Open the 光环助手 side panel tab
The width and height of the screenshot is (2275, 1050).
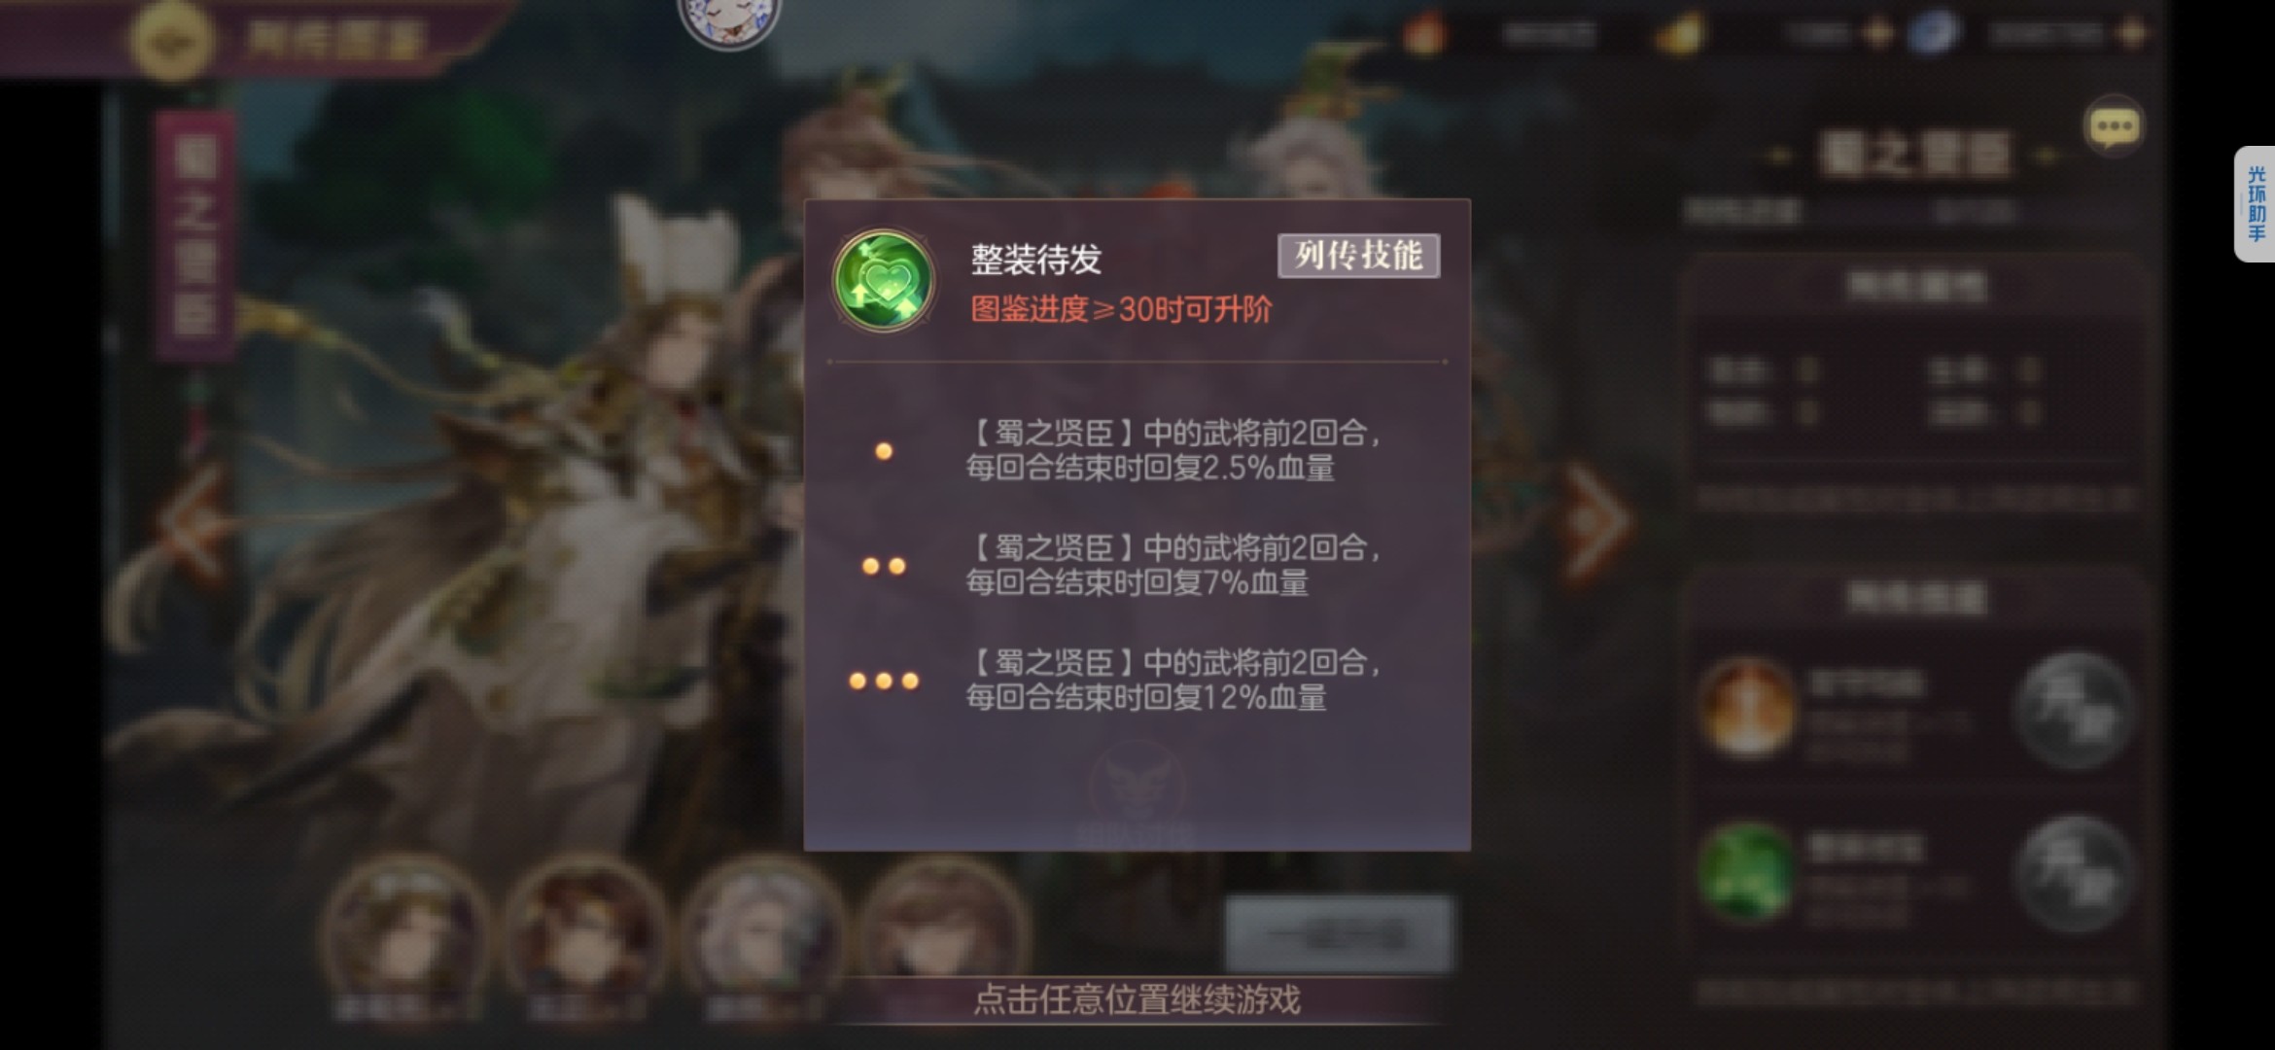click(2256, 203)
